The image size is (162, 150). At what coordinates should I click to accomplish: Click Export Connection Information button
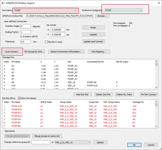66,52
